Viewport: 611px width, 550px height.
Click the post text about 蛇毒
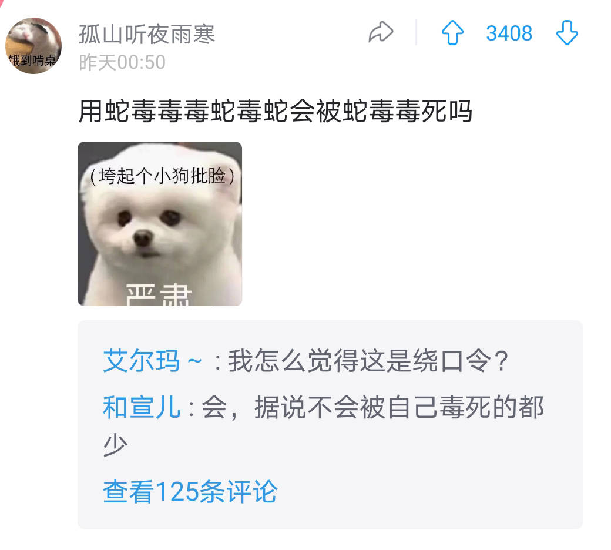(x=275, y=112)
